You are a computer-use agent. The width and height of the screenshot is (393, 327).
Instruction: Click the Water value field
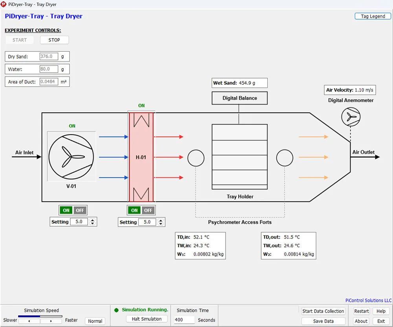[49, 69]
